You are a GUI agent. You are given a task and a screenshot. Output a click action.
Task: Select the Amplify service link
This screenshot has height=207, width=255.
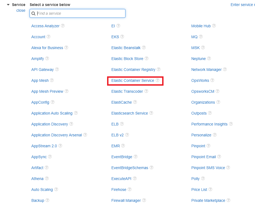point(38,59)
